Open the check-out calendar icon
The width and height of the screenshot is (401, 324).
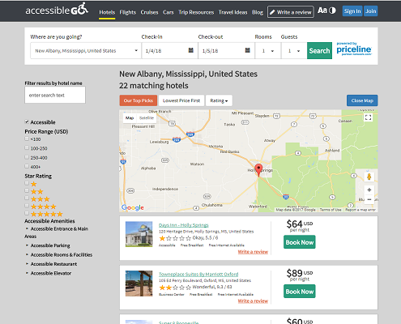tap(248, 50)
